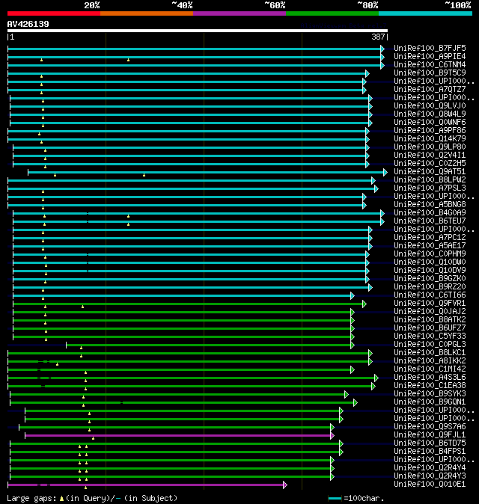Select the UniRef100_A4S3L6 label
This screenshot has height=504, width=479.
[x=430, y=378]
